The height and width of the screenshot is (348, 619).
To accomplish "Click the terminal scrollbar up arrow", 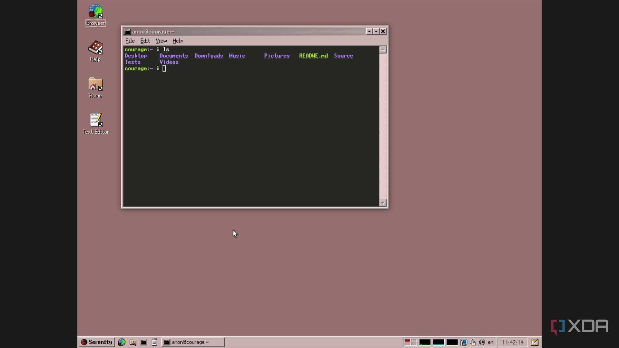I will [383, 50].
